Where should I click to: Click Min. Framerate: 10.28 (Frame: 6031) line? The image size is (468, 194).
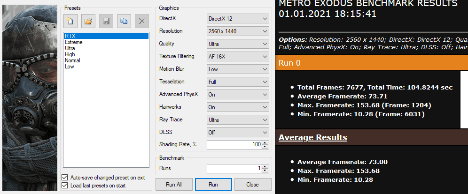pos(361,114)
